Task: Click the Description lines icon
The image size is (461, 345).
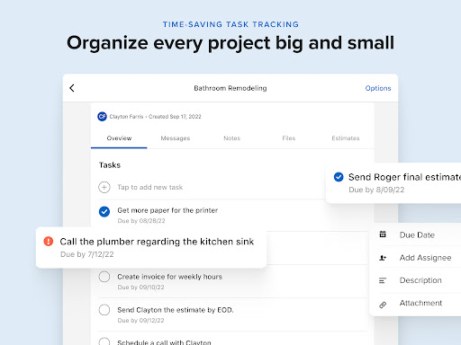Action: coord(383,280)
